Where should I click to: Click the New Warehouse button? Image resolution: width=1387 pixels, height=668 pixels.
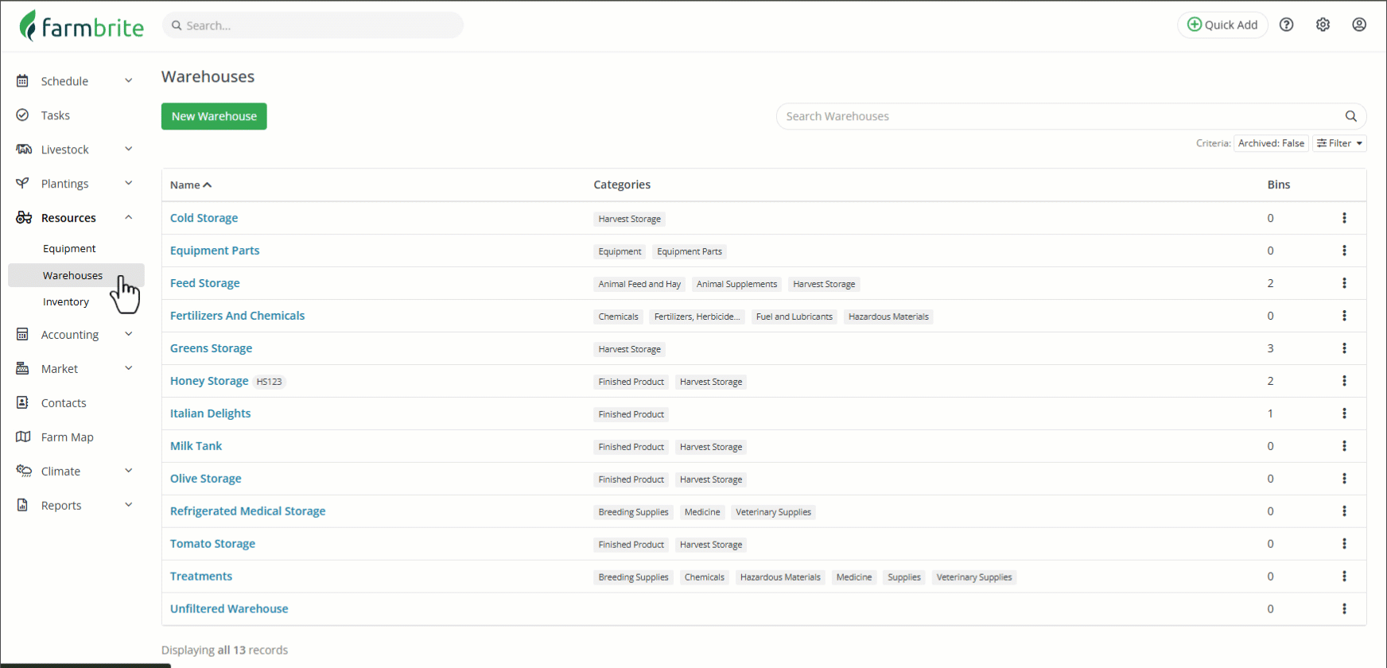[x=214, y=116]
